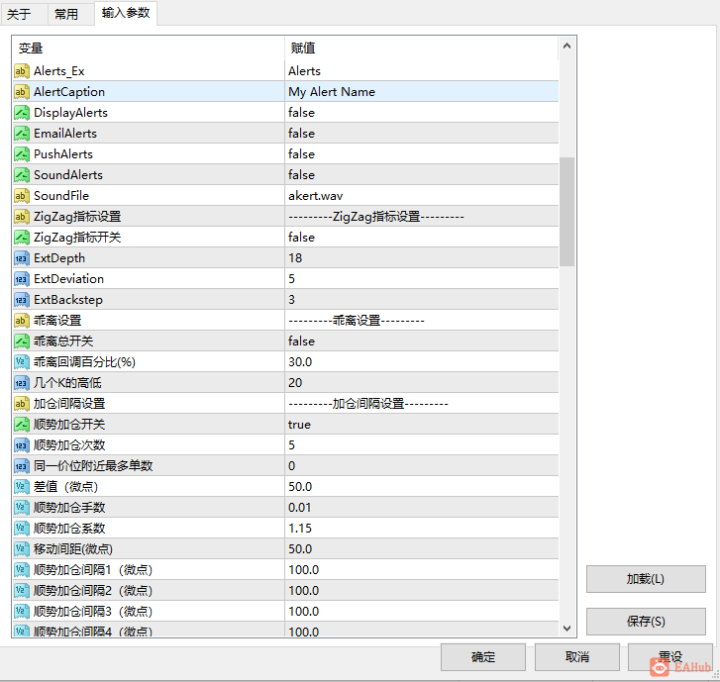Image resolution: width=720 pixels, height=682 pixels.
Task: Click the bool icon beside EmailAlerts
Action: 22,134
